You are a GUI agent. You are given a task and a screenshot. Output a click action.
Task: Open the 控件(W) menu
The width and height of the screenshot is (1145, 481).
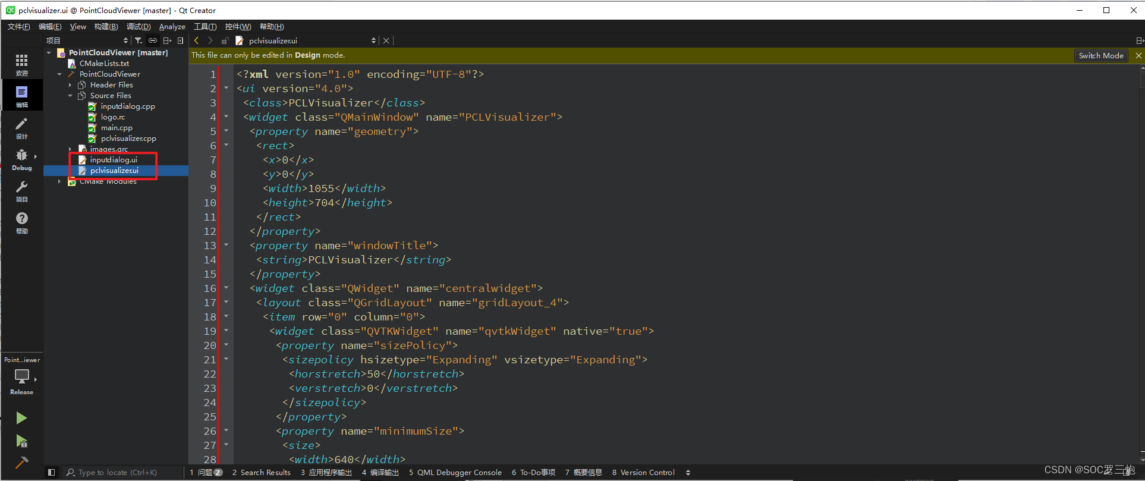click(238, 27)
